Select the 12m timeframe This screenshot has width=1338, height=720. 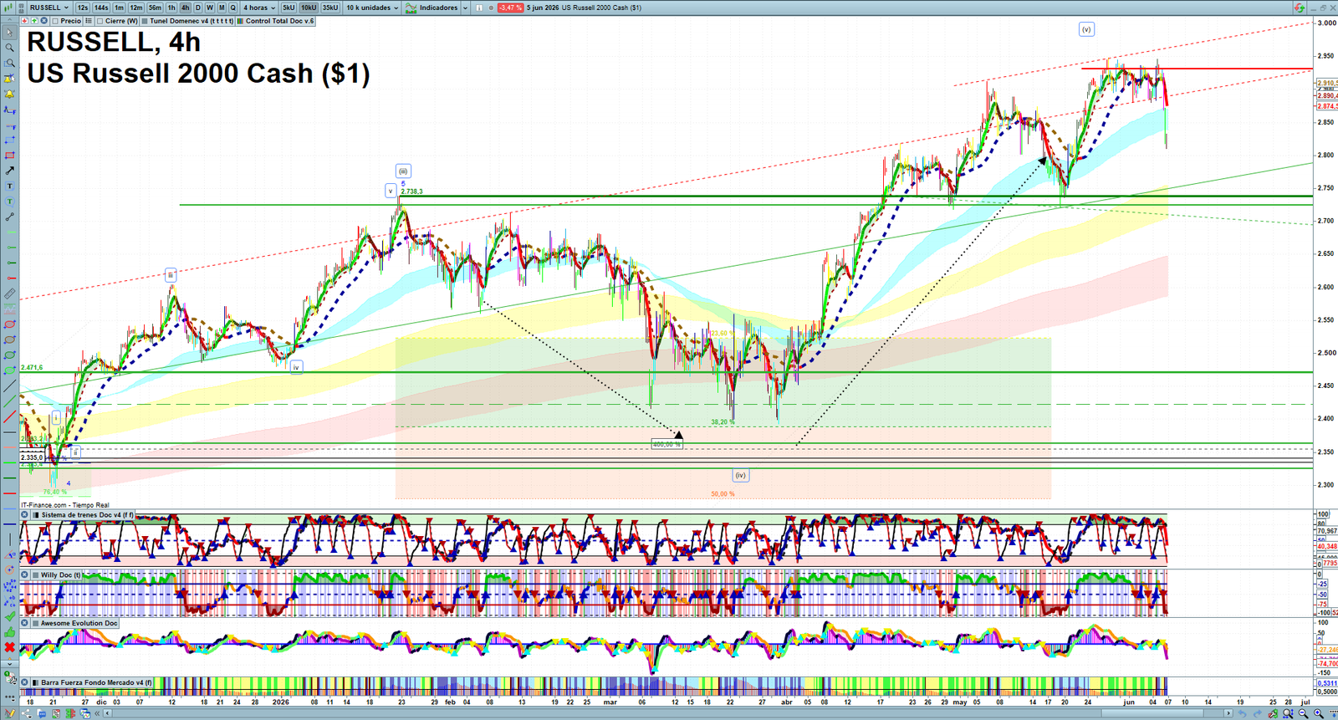tap(136, 8)
